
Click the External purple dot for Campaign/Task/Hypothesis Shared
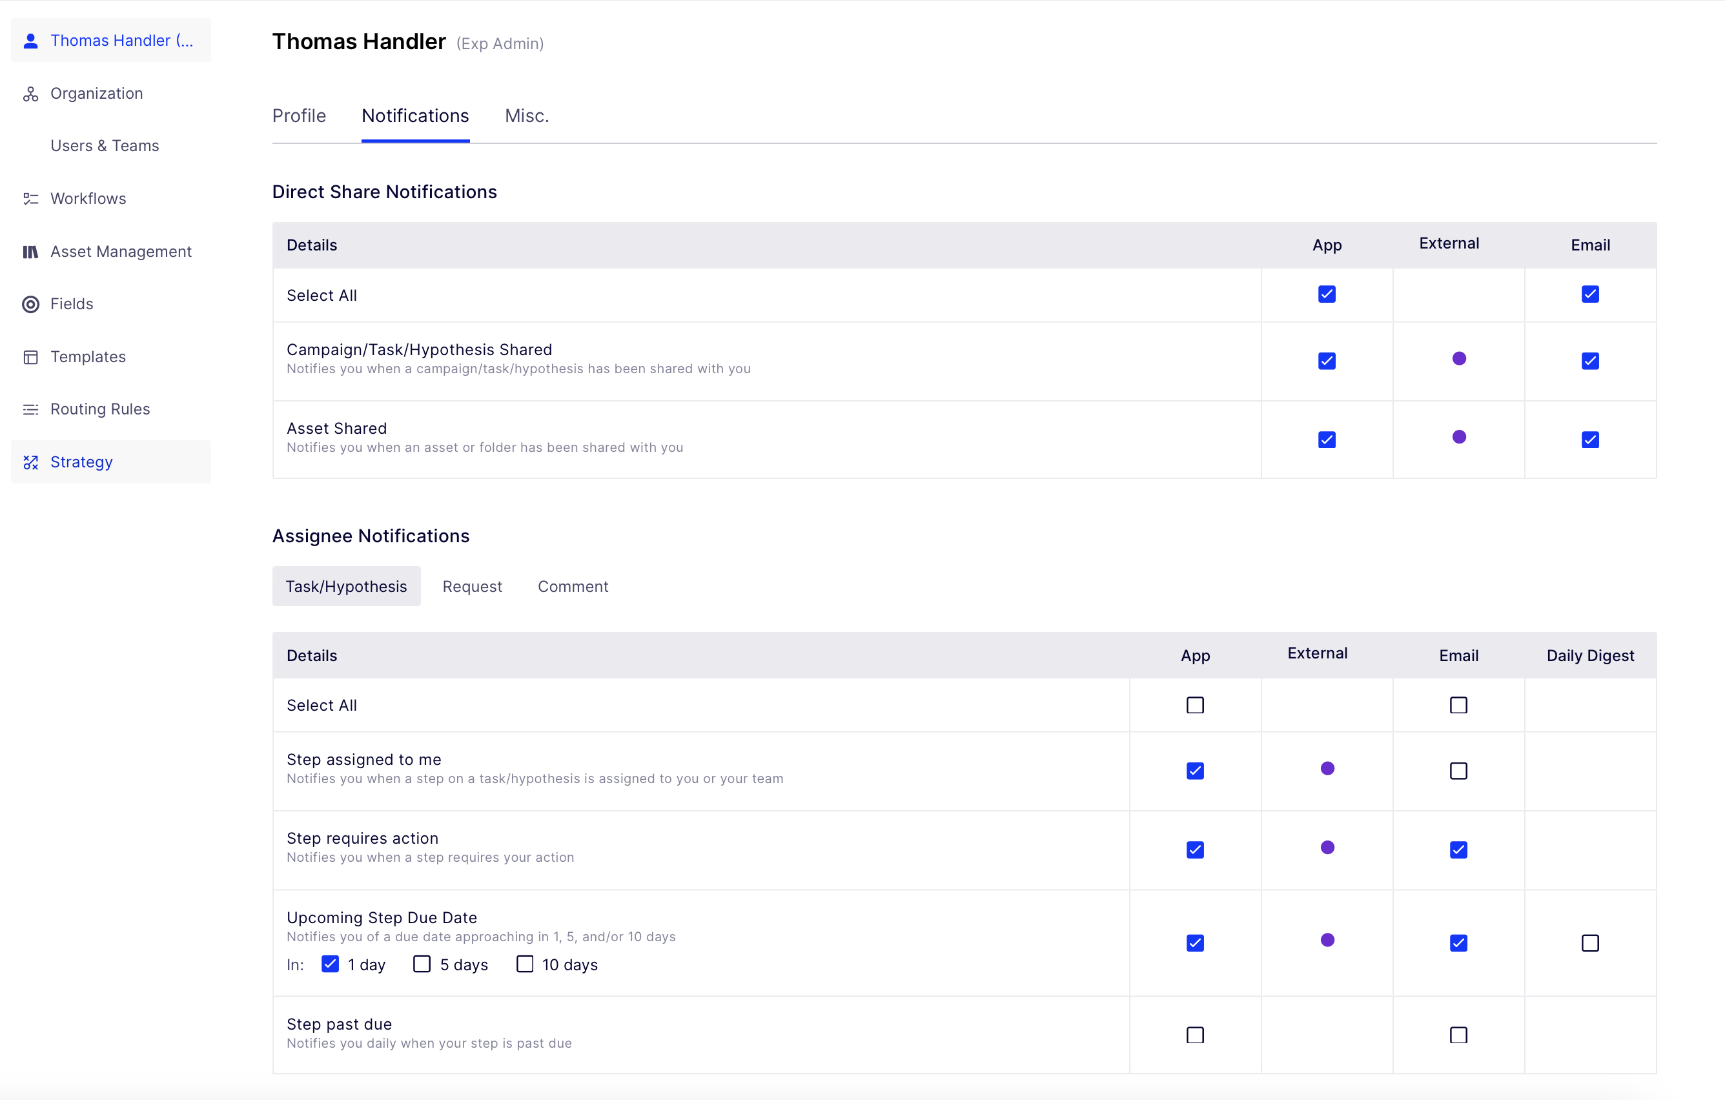pyautogui.click(x=1458, y=359)
